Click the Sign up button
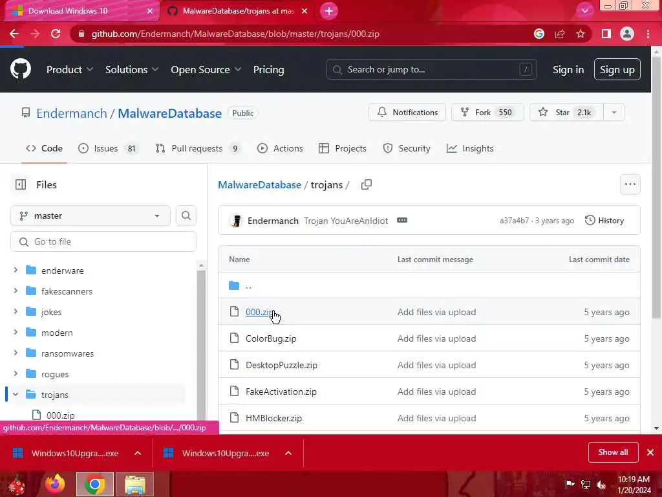 pos(617,69)
